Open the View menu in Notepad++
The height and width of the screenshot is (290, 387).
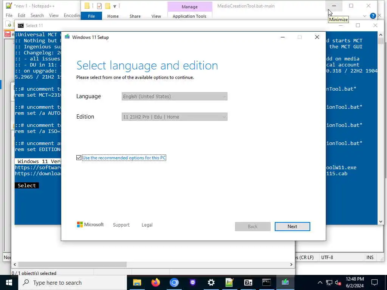(x=54, y=15)
